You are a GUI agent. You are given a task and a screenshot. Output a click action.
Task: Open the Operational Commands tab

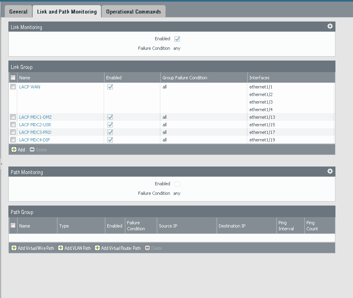click(x=133, y=12)
